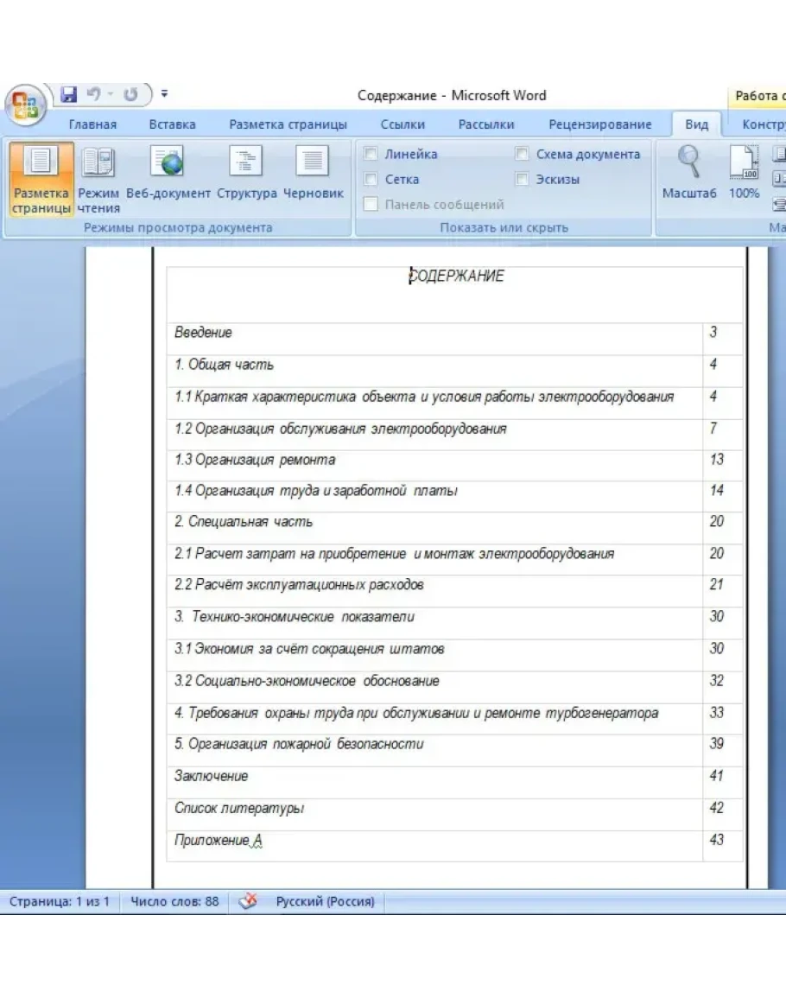786x998 pixels.
Task: Click page number cell 13
Action: (x=722, y=466)
